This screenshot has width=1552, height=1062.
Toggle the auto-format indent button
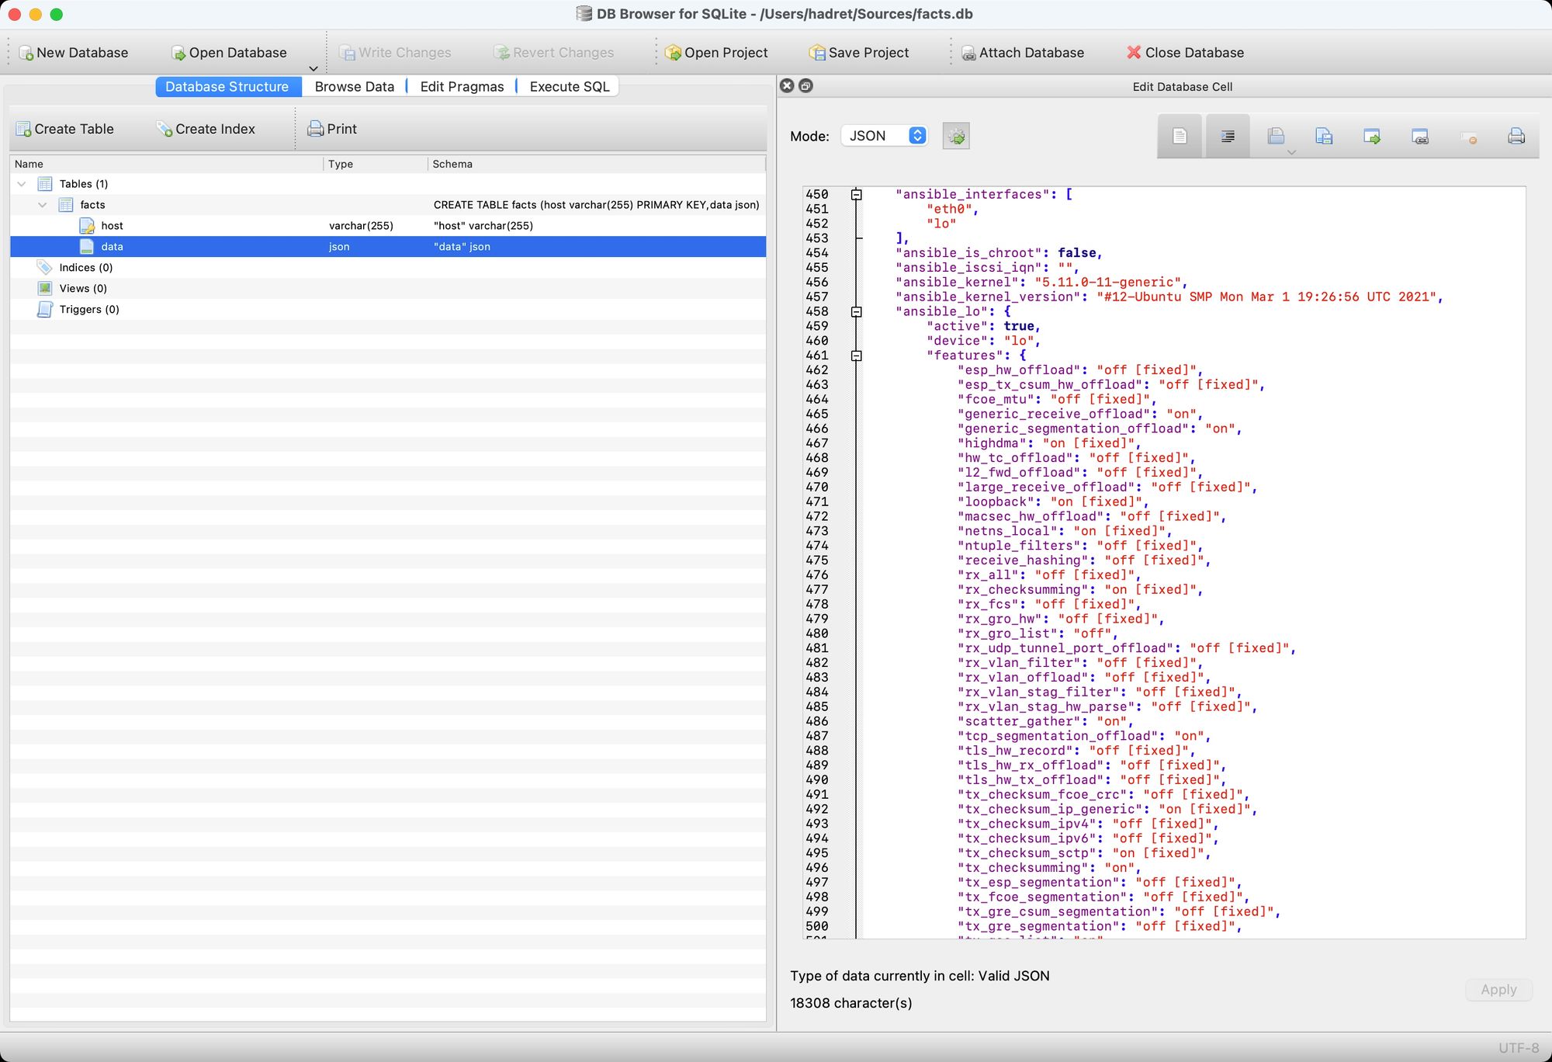(1228, 137)
